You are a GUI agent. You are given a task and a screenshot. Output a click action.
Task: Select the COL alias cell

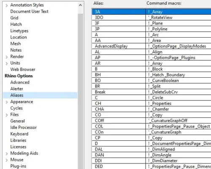[x=119, y=126]
